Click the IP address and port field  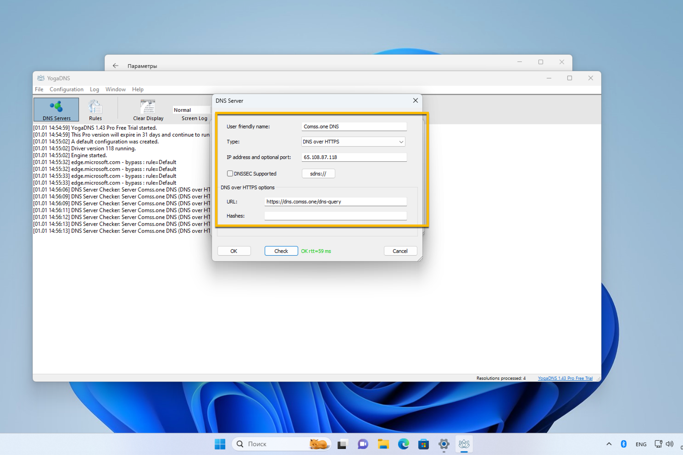click(x=354, y=157)
